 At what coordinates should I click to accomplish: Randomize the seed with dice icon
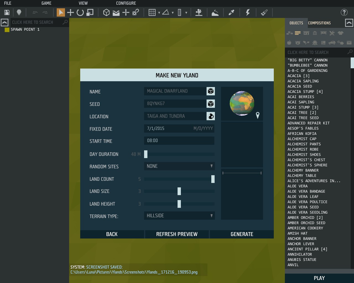(211, 104)
